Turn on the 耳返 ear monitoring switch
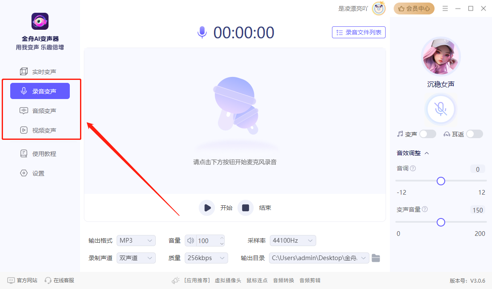This screenshot has width=492, height=289. [474, 133]
